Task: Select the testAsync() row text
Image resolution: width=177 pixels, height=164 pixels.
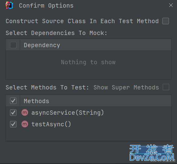Action: (x=51, y=124)
